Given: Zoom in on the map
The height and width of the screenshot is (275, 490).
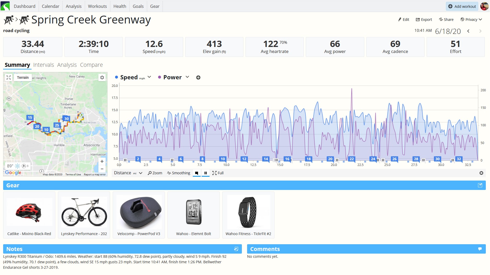Looking at the screenshot, I should tap(102, 161).
